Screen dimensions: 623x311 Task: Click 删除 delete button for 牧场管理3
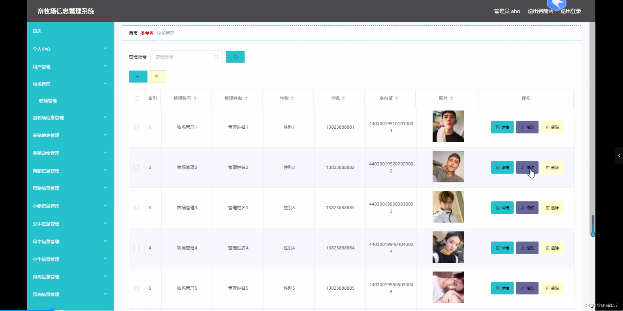pos(552,208)
